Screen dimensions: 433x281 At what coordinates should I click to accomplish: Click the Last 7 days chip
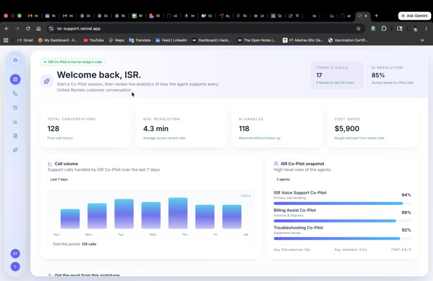(x=59, y=179)
